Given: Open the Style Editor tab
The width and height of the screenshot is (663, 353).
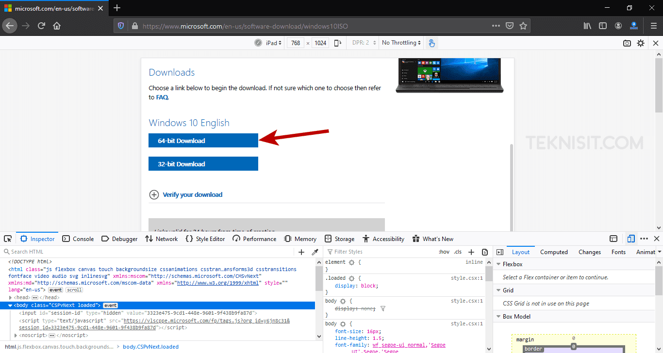Looking at the screenshot, I should (206, 239).
